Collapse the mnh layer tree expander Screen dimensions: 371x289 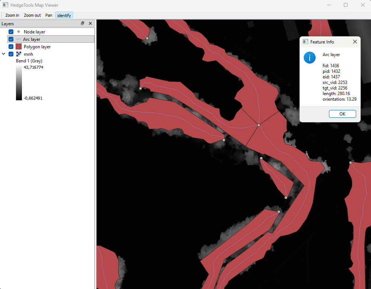(4, 54)
